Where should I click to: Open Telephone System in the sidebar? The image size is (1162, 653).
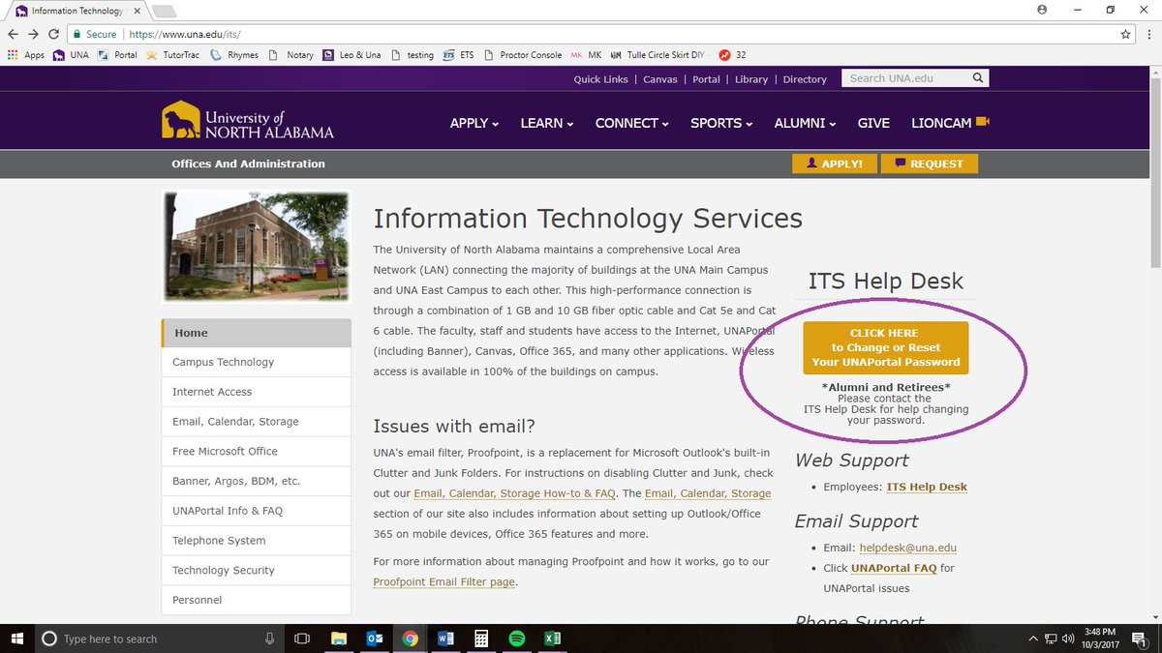pyautogui.click(x=256, y=541)
